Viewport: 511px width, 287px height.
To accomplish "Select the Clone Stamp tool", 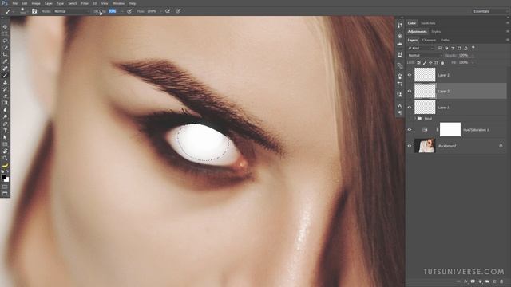I will 5,82.
